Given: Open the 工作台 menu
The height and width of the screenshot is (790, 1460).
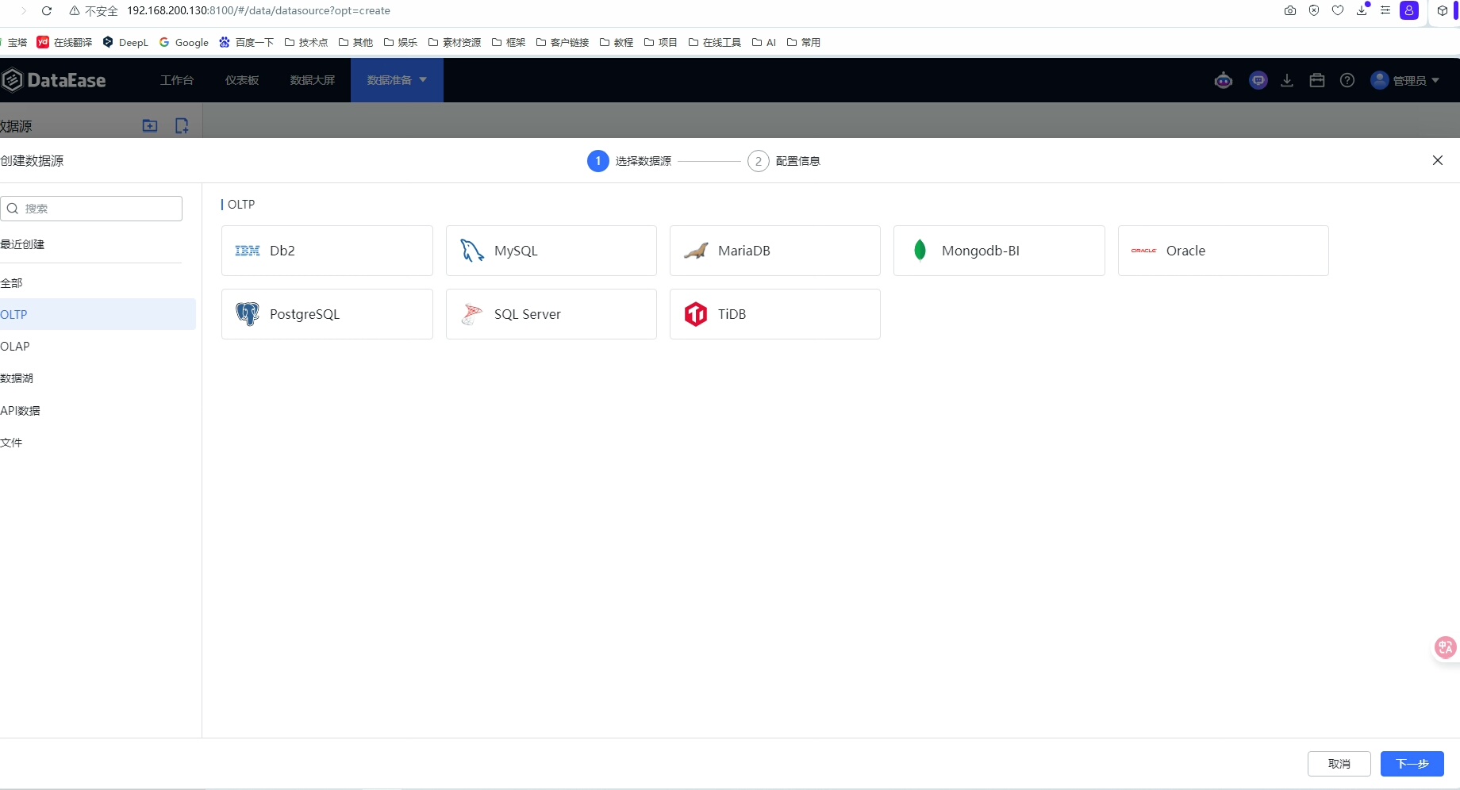Looking at the screenshot, I should 177,80.
